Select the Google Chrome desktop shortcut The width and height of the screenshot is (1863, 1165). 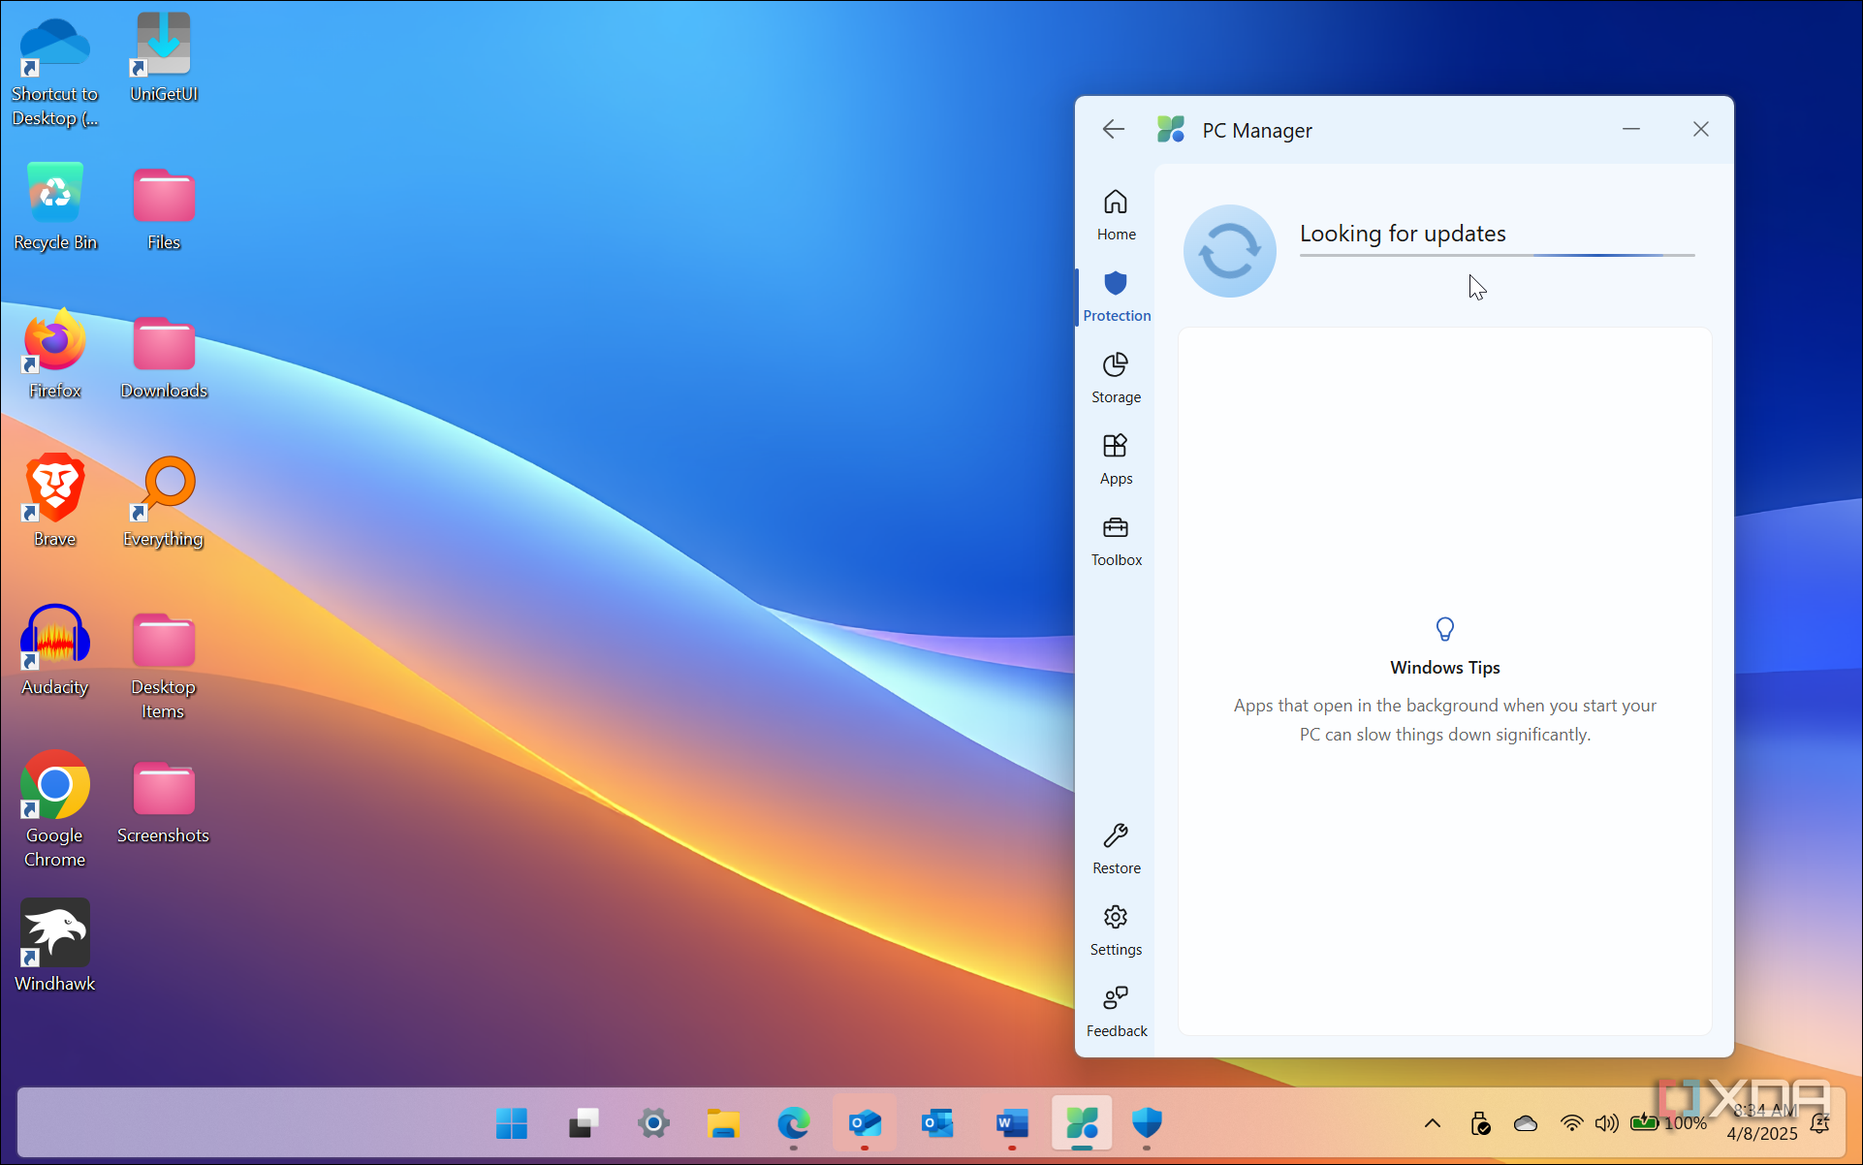55,810
